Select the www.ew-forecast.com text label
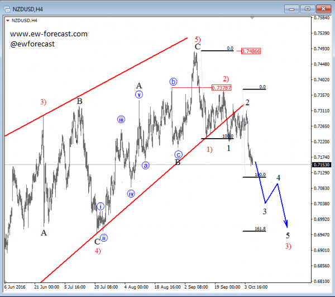 (49, 34)
